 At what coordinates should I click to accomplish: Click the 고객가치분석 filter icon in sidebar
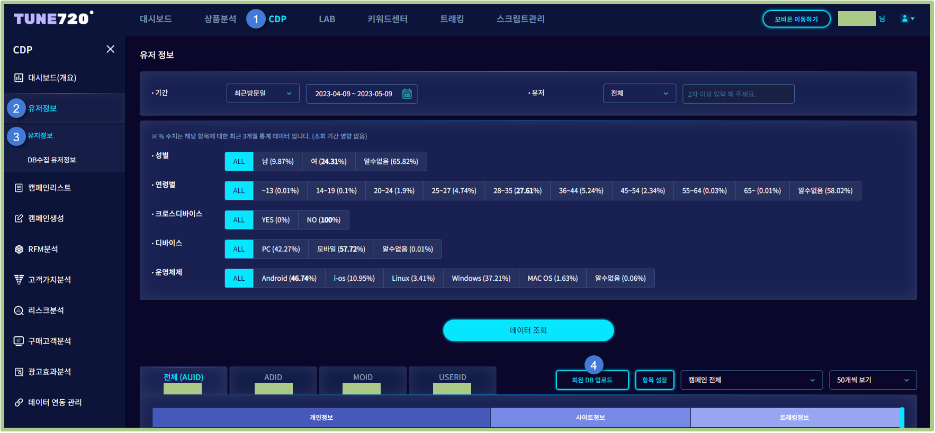tap(19, 280)
